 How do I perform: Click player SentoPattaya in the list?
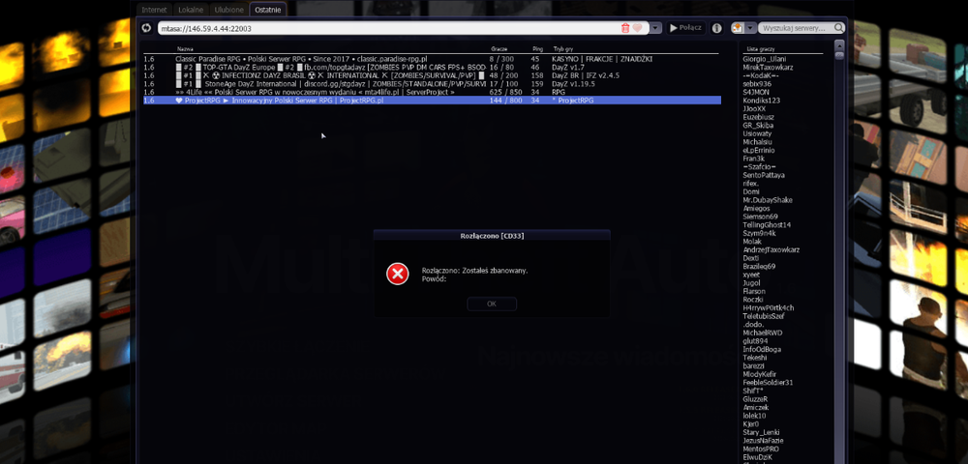click(764, 175)
